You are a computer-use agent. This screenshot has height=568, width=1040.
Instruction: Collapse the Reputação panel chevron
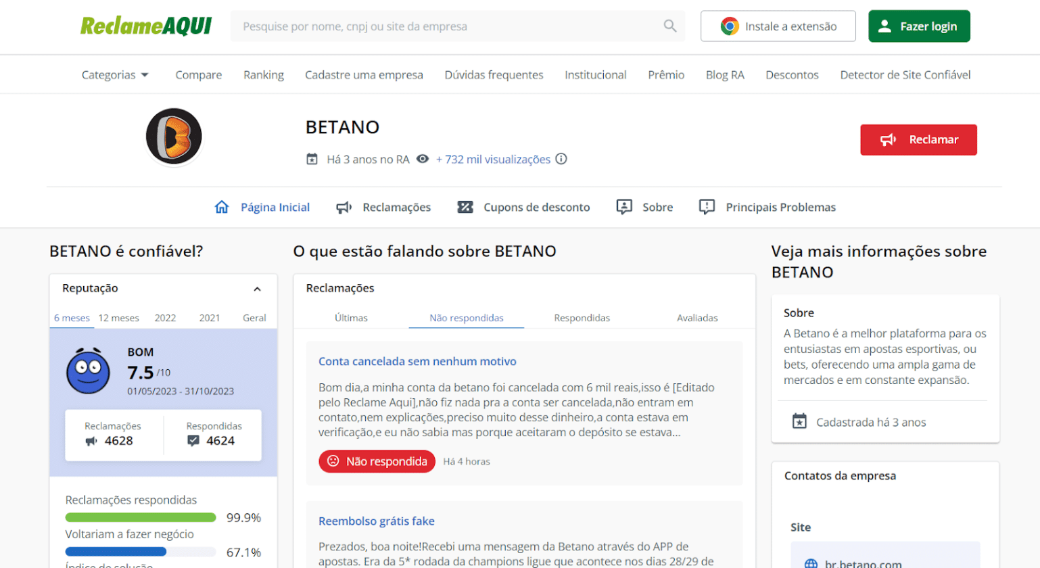(257, 289)
